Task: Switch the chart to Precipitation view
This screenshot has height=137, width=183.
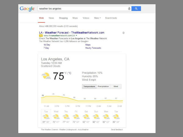Action: click(x=103, y=86)
